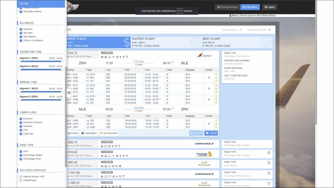The height and width of the screenshot is (188, 334).
Task: Uncheck the Premium Economy cabin class
Action: pyautogui.click(x=21, y=122)
